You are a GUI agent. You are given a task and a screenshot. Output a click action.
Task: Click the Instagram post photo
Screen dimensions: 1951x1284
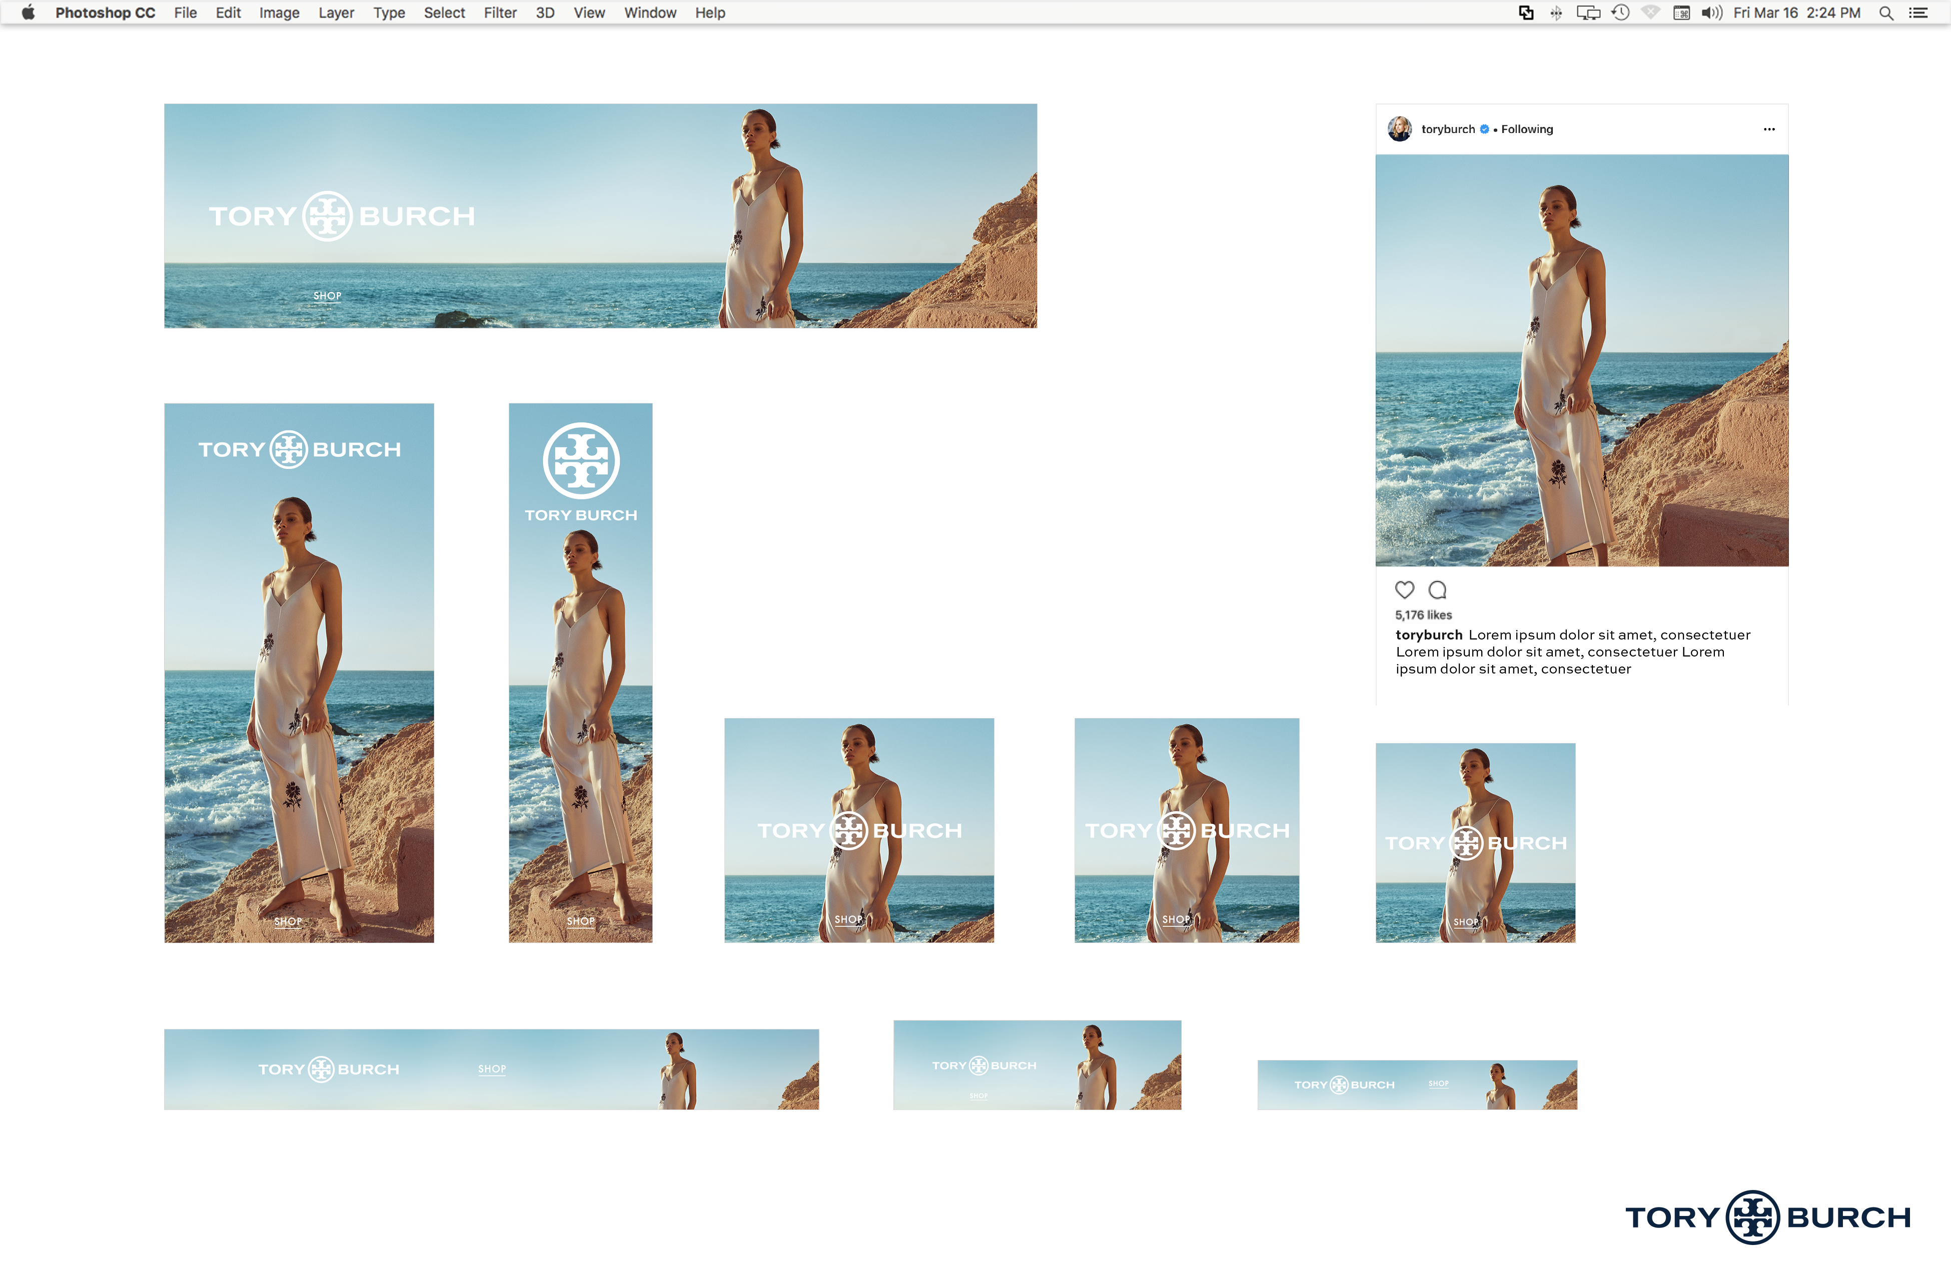(x=1581, y=359)
